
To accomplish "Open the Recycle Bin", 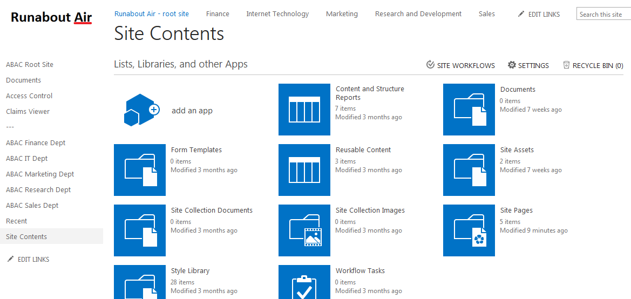I will tap(593, 65).
